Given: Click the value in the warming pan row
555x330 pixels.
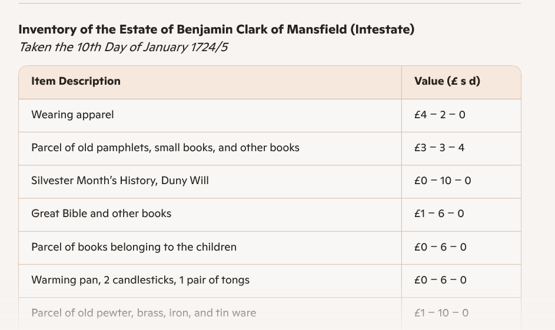Looking at the screenshot, I should coord(440,280).
